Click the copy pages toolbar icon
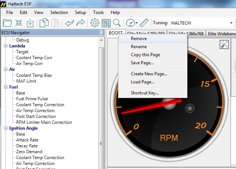Image resolution: width=236 pixels, height=169 pixels. tap(44, 23)
